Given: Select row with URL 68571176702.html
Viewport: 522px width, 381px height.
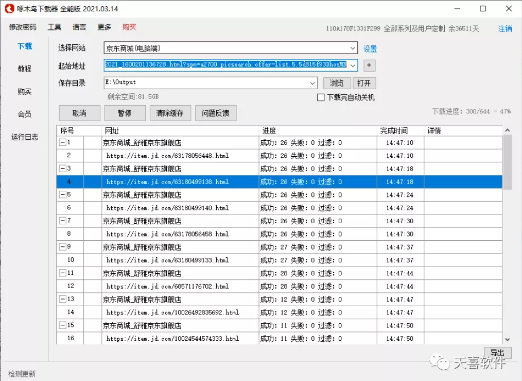Looking at the screenshot, I should [280, 286].
